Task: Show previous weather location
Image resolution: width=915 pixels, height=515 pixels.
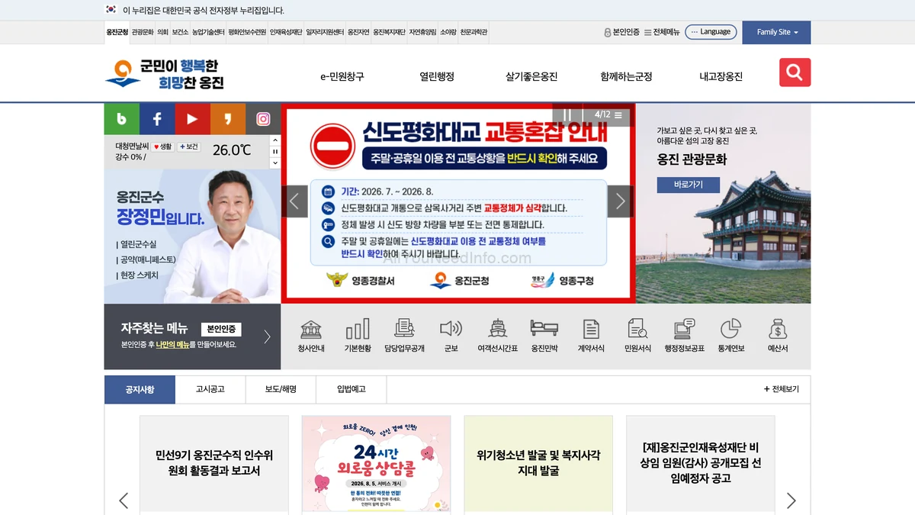Action: tap(275, 140)
